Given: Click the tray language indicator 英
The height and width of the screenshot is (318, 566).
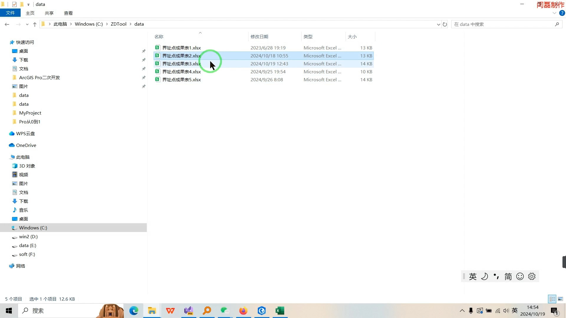Looking at the screenshot, I should tap(515, 310).
